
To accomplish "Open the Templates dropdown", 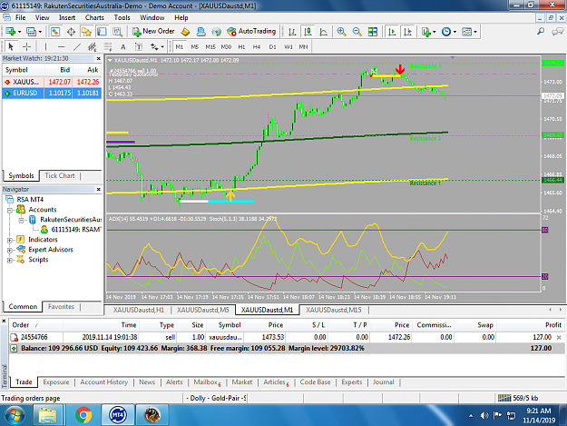I will click(x=469, y=32).
